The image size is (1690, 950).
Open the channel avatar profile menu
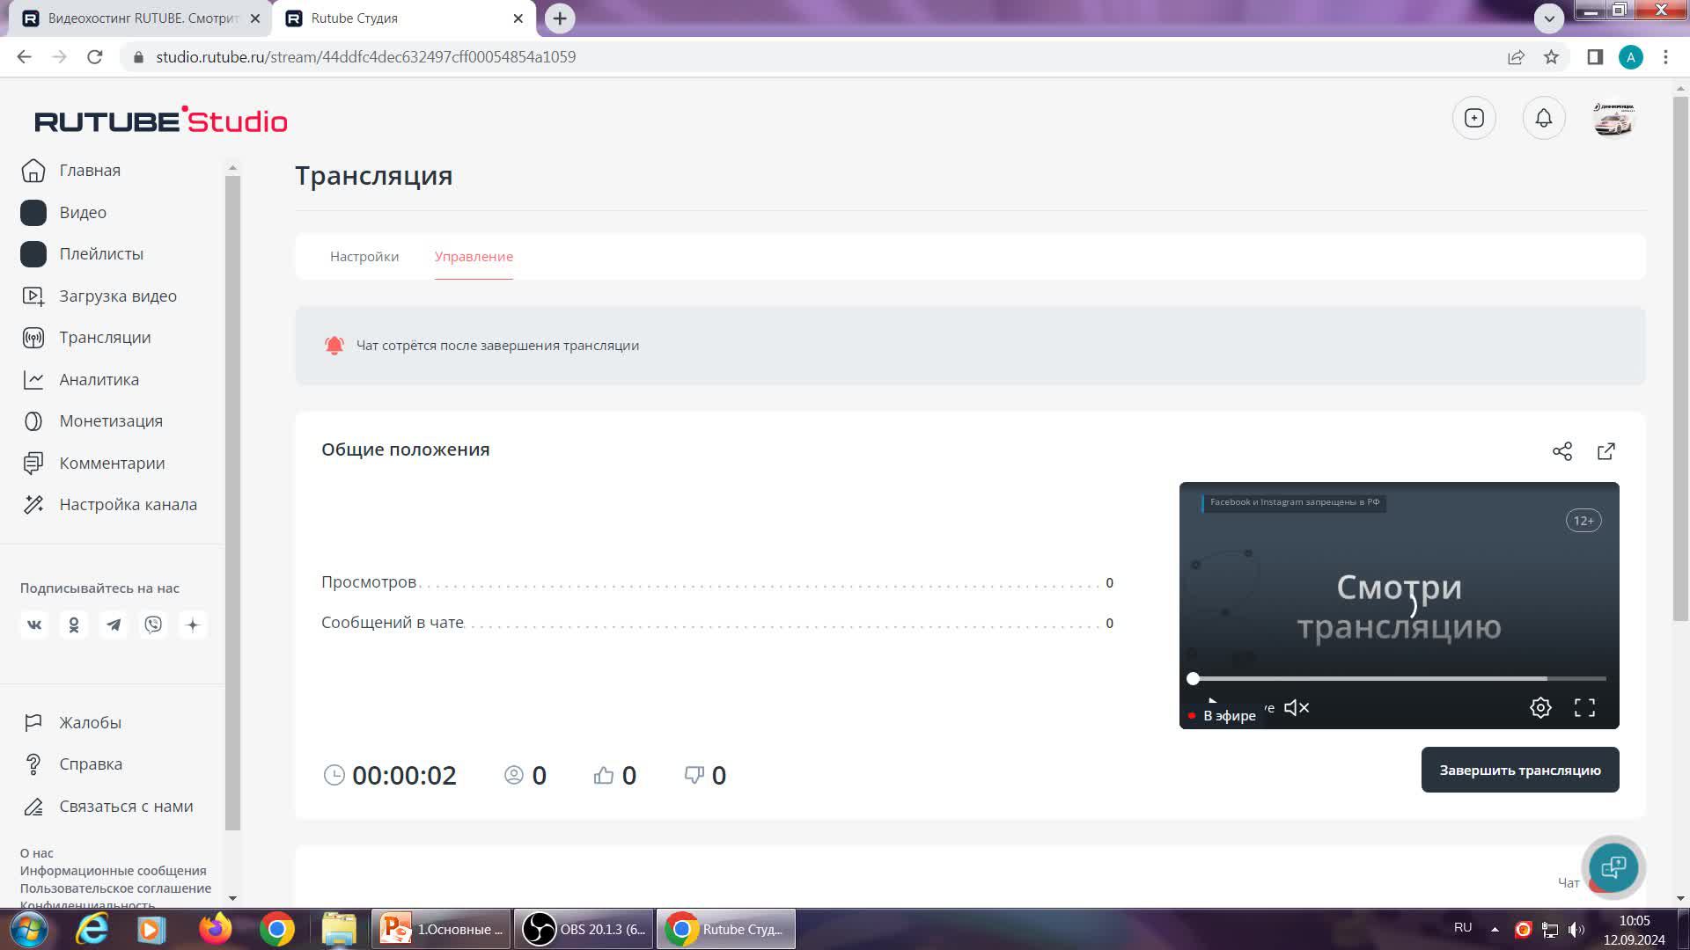pos(1613,118)
